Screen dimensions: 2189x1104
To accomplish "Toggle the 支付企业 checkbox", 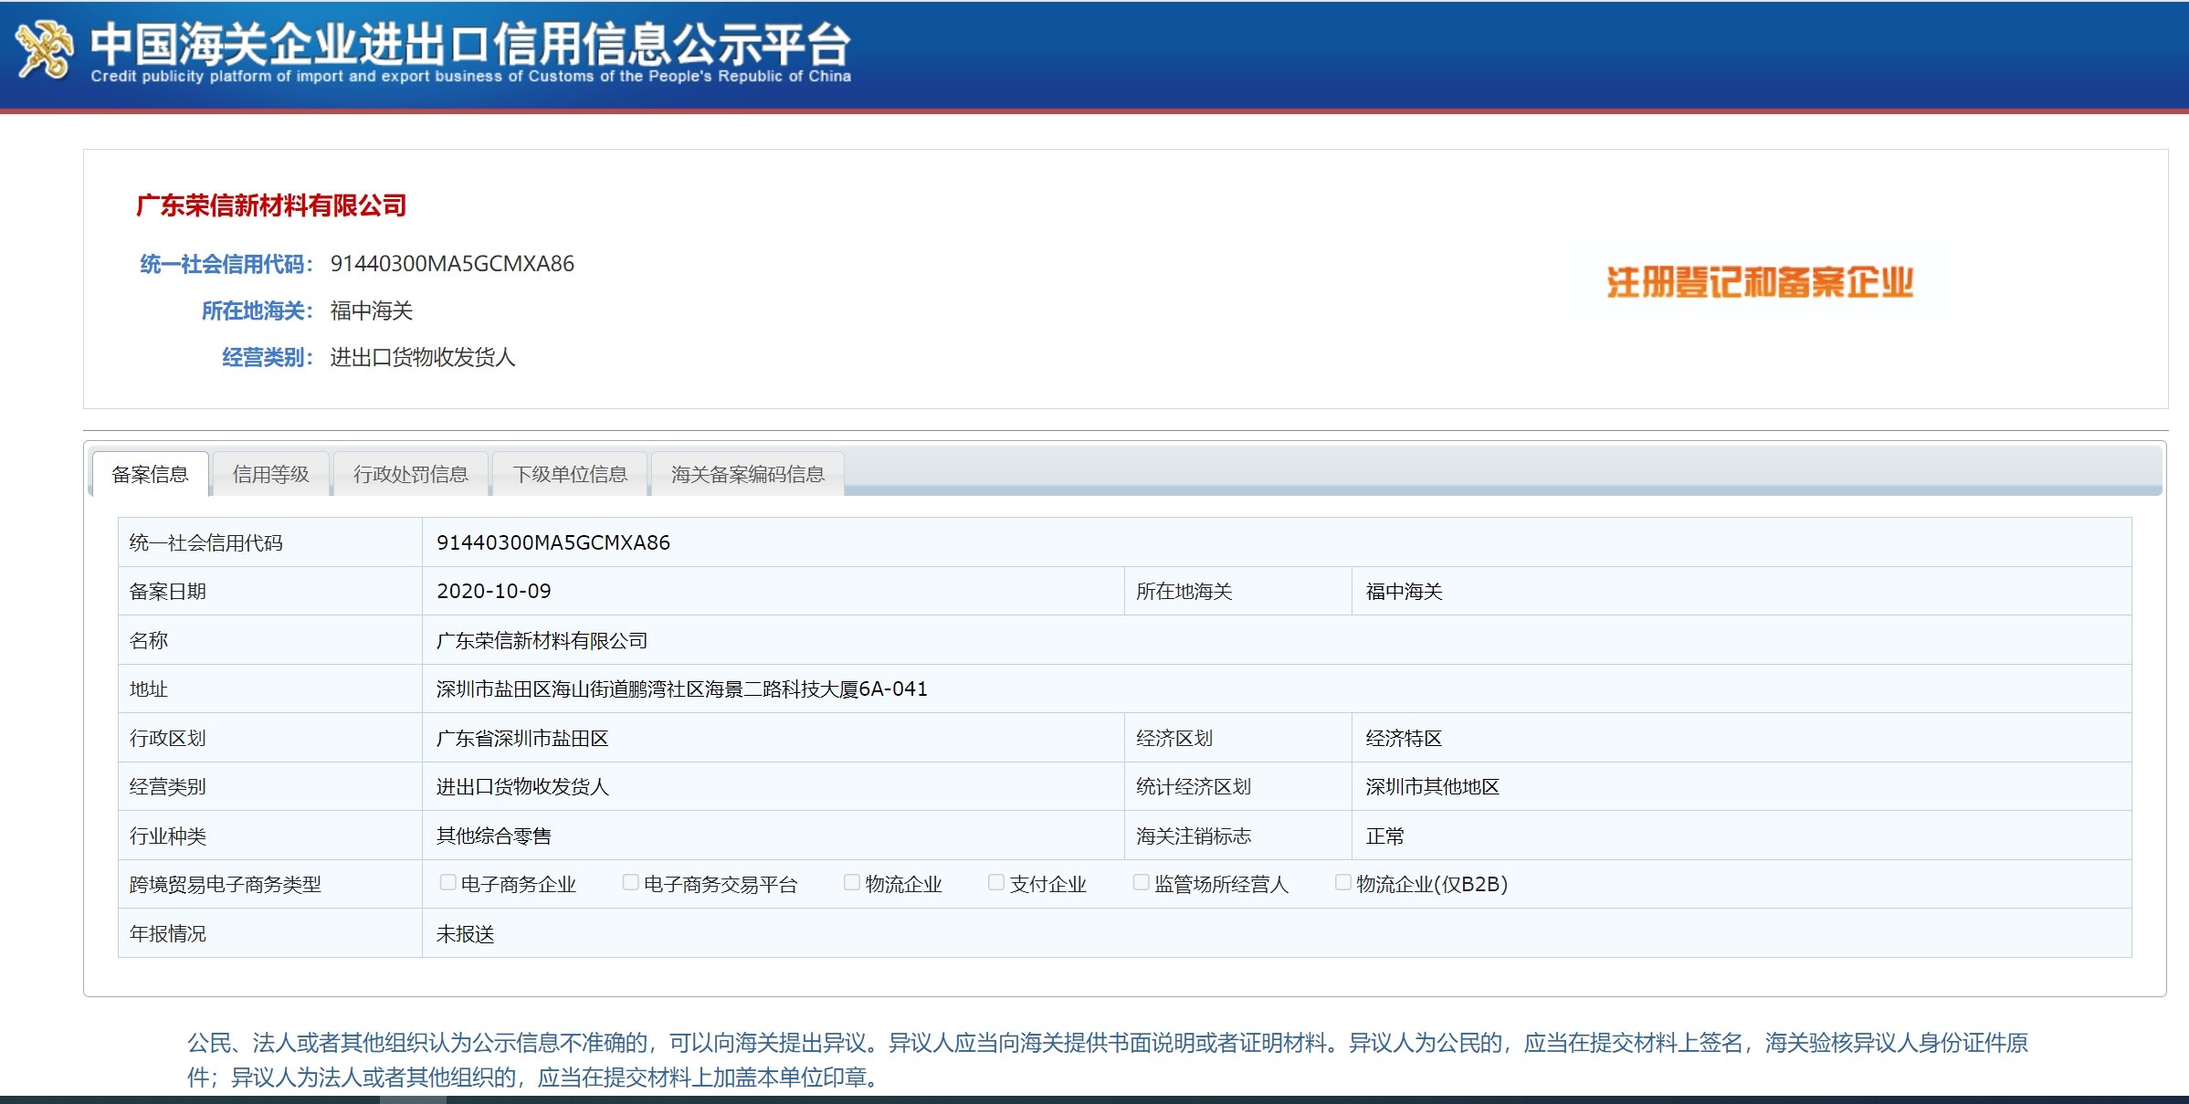I will coord(996,882).
